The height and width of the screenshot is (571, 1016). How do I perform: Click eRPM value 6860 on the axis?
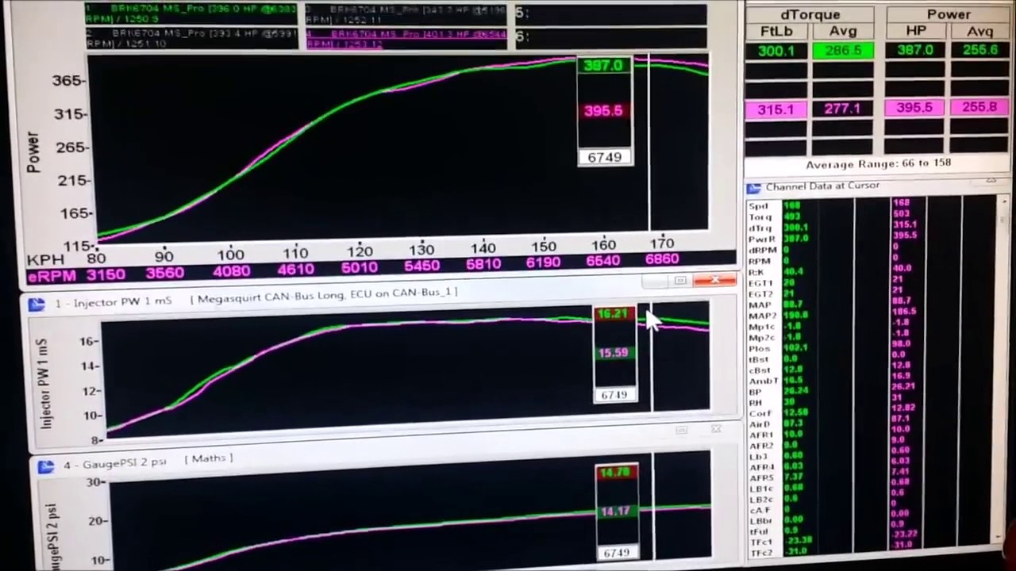[x=662, y=259]
